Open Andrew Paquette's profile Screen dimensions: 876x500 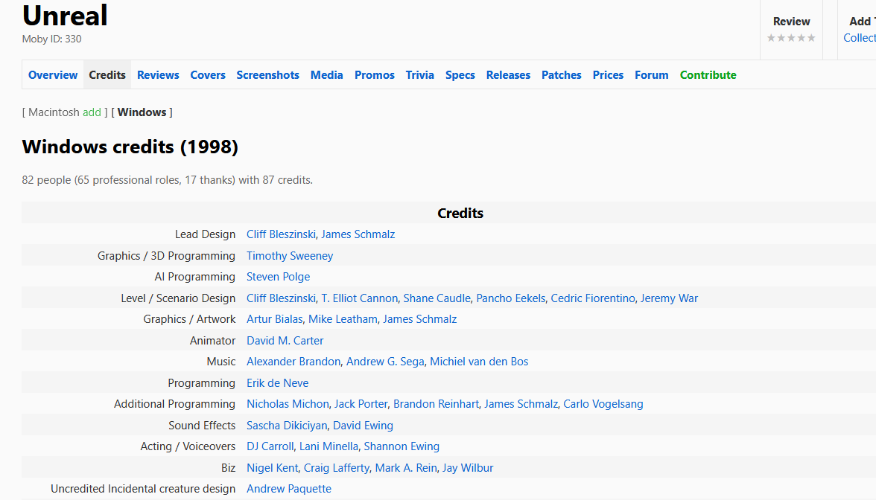pyautogui.click(x=289, y=489)
